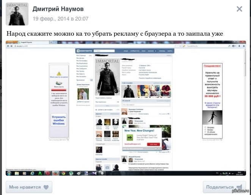The image size is (251, 195).
Task: Launch Internet Explorer from the taskbar
Action: click(x=33, y=173)
